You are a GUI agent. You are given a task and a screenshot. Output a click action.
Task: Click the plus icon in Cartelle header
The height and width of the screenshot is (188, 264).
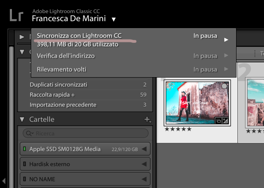tap(147, 119)
